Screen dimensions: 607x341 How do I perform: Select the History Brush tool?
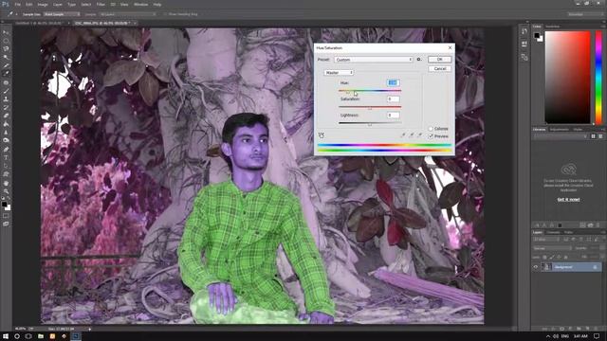[6, 107]
